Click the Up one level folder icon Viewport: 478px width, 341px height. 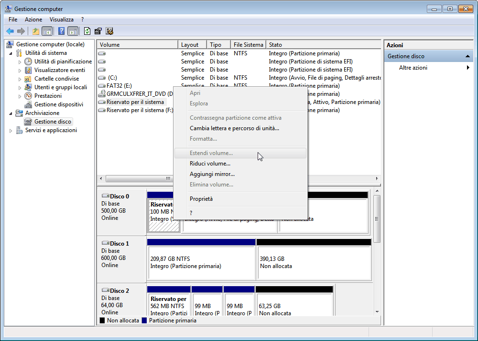pos(35,31)
